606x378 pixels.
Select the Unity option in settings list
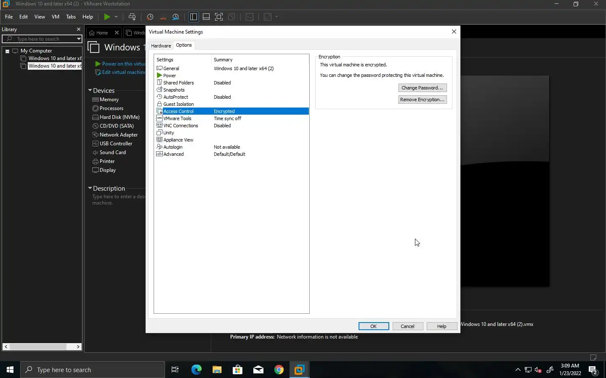pyautogui.click(x=168, y=133)
